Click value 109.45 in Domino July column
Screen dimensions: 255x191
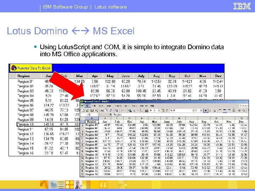(141, 91)
